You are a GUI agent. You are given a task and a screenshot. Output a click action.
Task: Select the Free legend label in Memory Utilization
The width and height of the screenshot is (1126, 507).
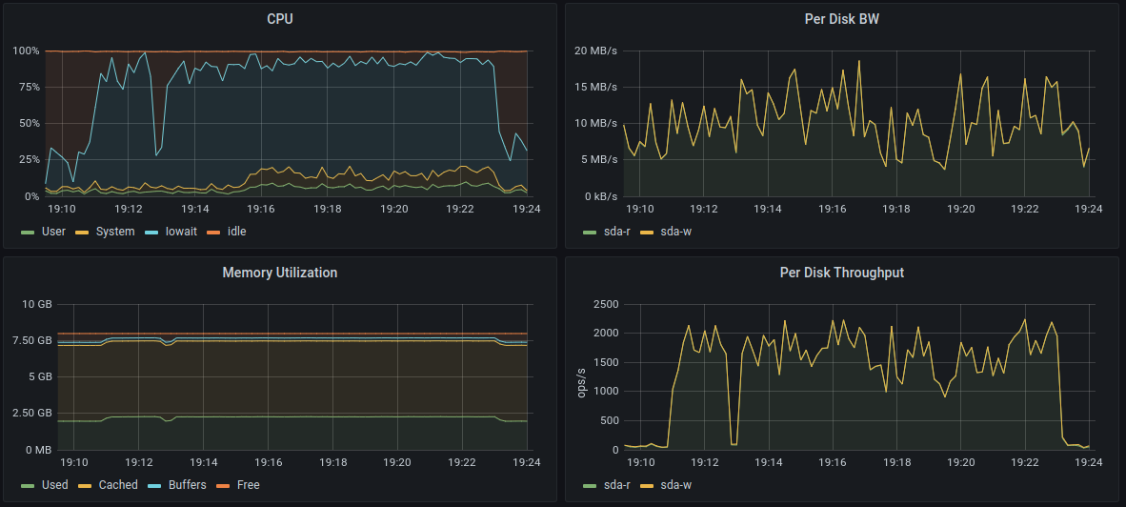tap(248, 485)
